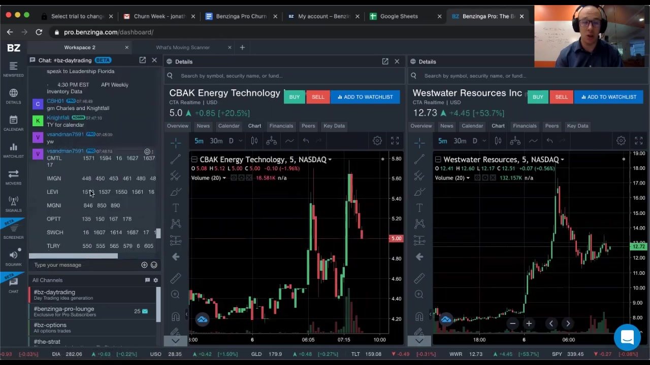Expand Volume (20) options on Westwater chart
Screen dimensions: 650x365
[x=468, y=178]
